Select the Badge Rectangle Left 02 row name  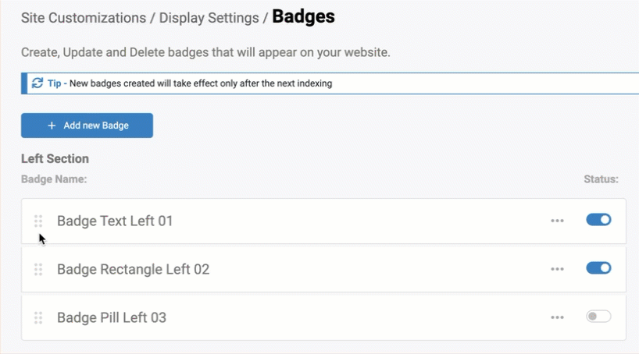point(133,270)
